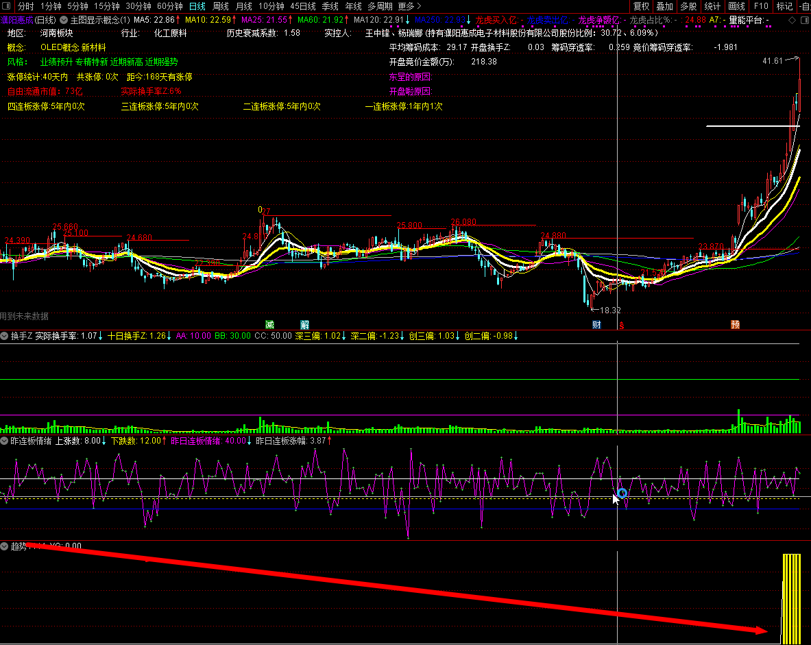This screenshot has height=645, width=811.
Task: Click the OLED概念 新材料 concept text
Action: click(73, 47)
